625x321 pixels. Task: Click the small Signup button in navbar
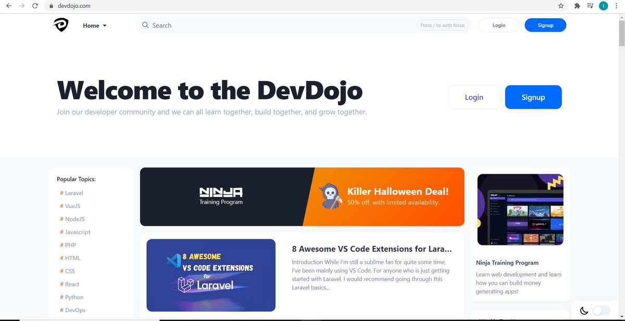[x=545, y=25]
